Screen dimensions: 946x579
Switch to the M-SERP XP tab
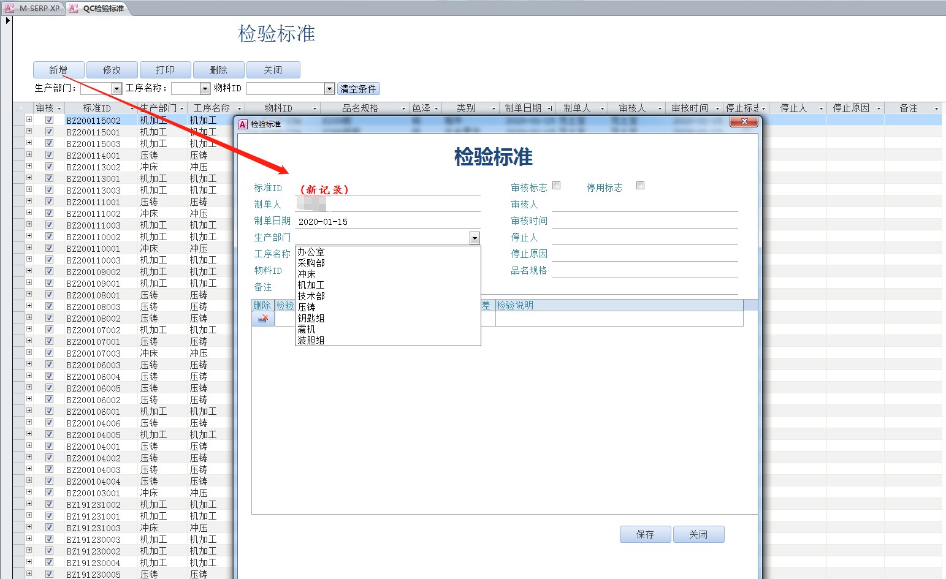33,8
